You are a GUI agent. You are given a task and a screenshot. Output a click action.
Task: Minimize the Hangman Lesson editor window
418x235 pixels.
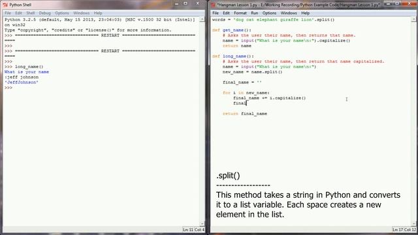[389, 4]
